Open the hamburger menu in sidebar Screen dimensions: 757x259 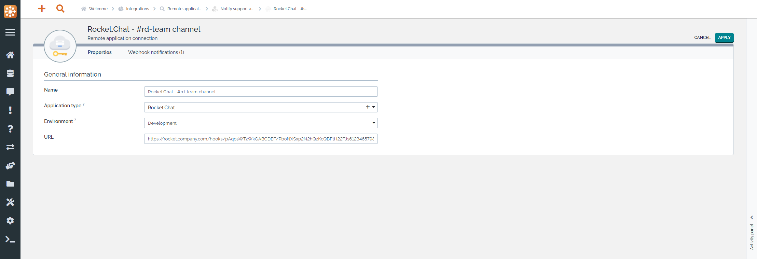coord(10,32)
